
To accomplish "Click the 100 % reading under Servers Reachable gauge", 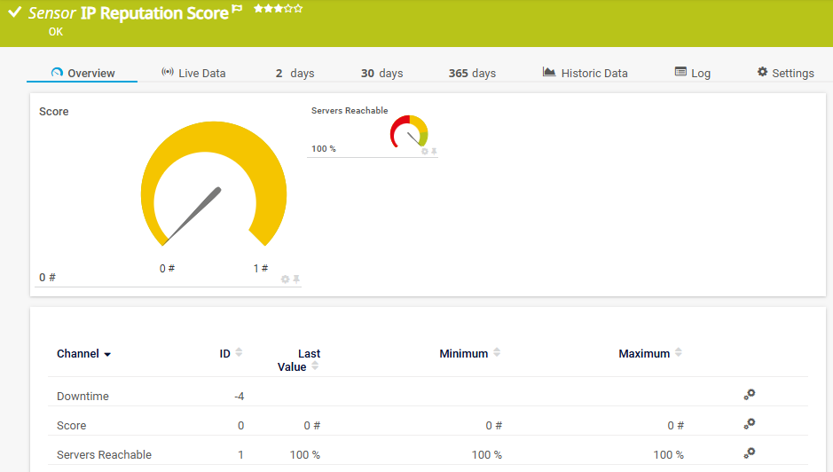I will tap(324, 148).
